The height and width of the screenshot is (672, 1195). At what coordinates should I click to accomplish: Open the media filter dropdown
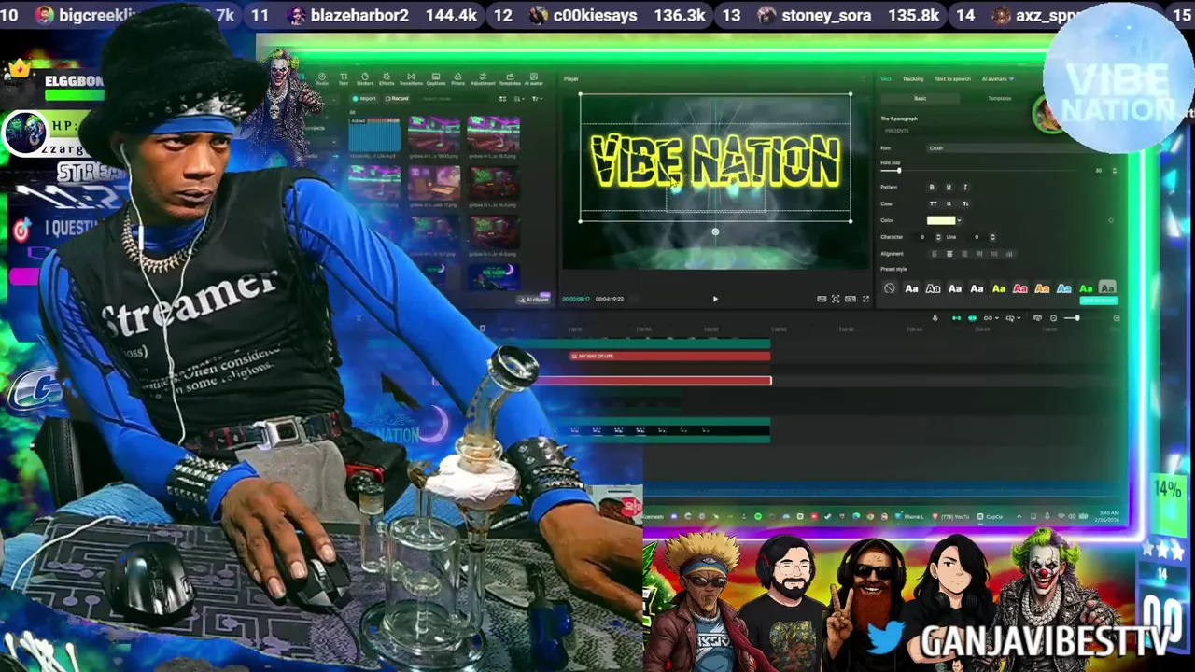click(x=538, y=99)
